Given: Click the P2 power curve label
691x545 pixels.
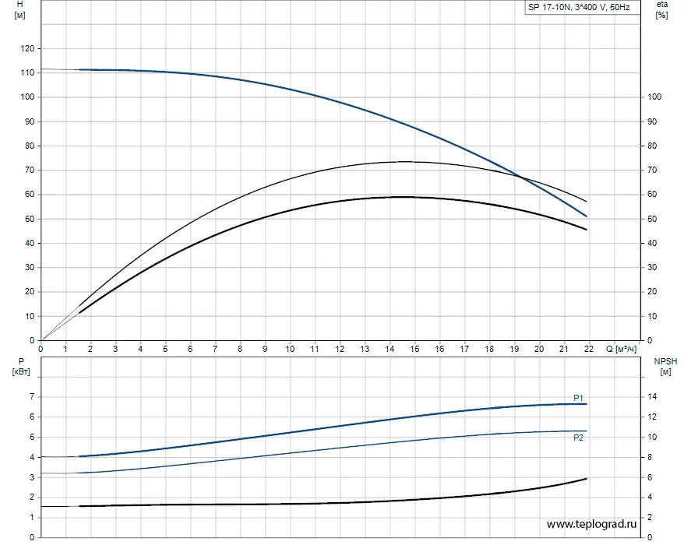Looking at the screenshot, I should point(578,438).
